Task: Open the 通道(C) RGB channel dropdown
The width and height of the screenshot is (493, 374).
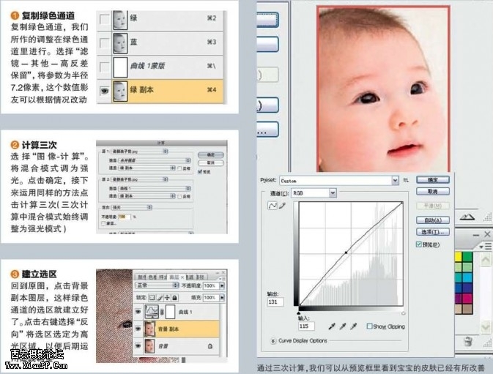Action: (314, 193)
